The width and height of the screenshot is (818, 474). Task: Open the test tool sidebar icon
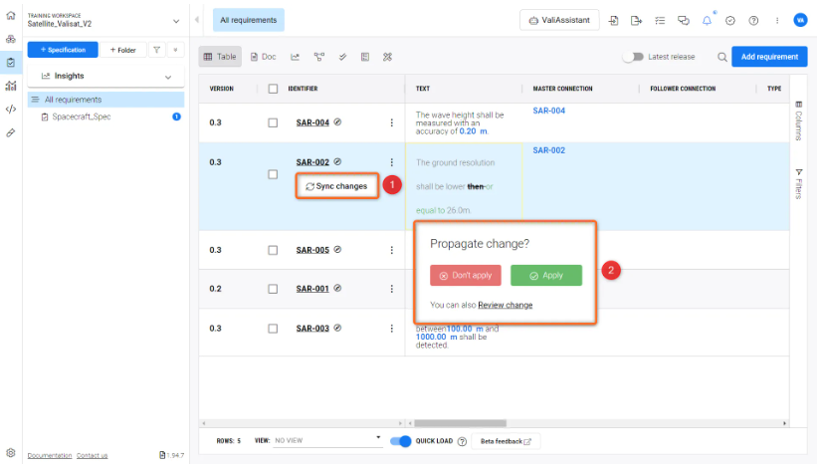click(10, 132)
